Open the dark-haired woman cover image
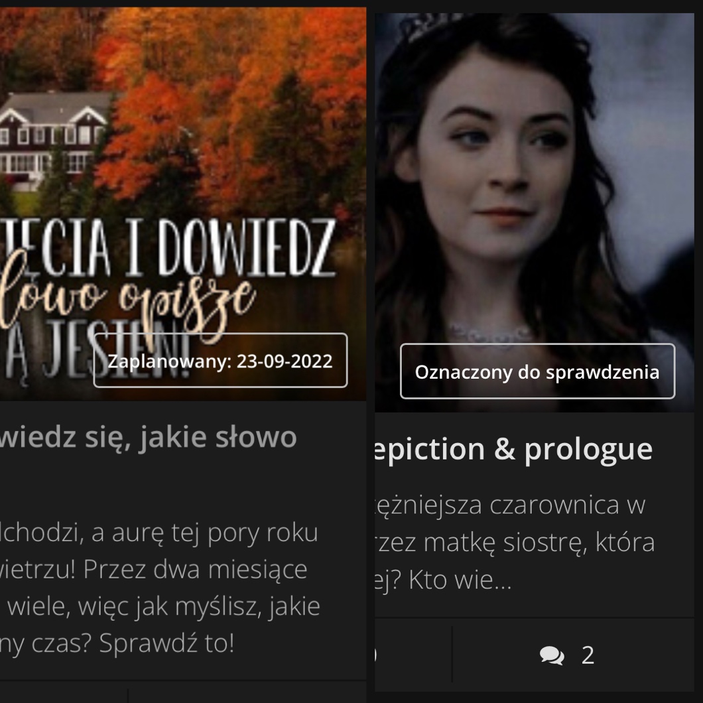The image size is (703, 703). [x=535, y=212]
